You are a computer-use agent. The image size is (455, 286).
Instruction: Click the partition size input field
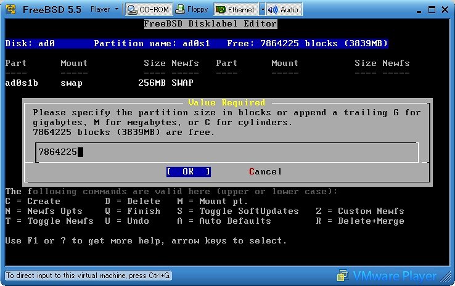(x=227, y=152)
